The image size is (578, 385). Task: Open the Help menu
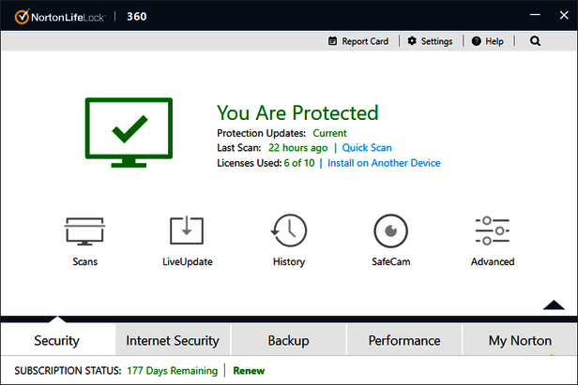point(488,41)
